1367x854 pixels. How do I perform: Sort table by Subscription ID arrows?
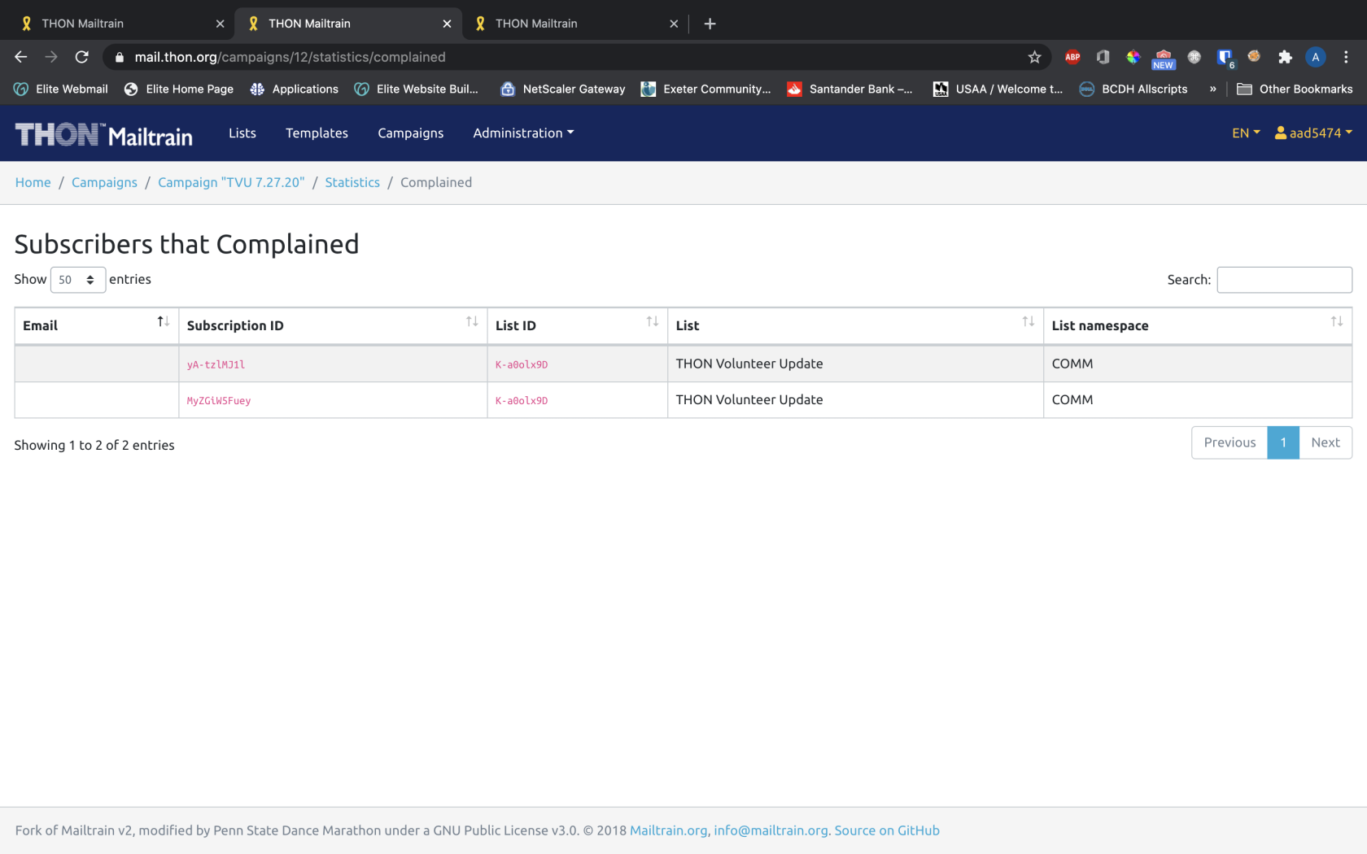click(472, 321)
